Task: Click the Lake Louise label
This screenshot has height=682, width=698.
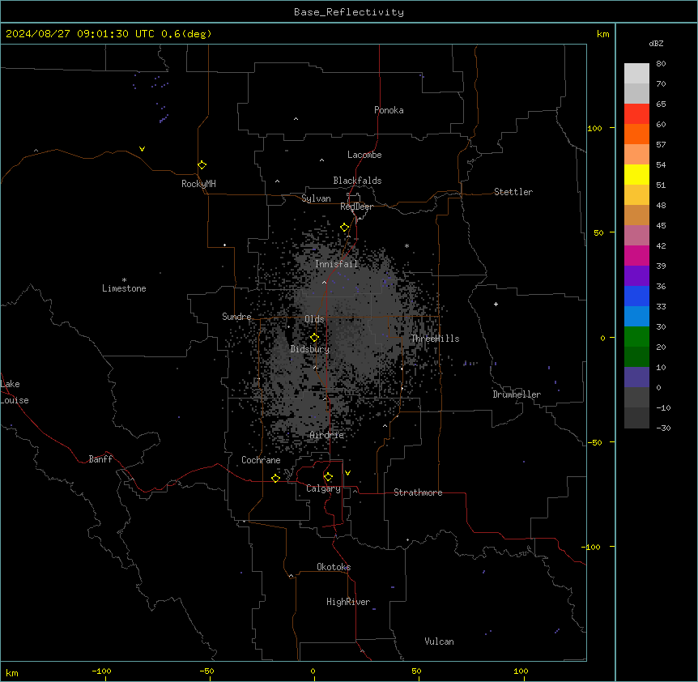Action: point(15,392)
